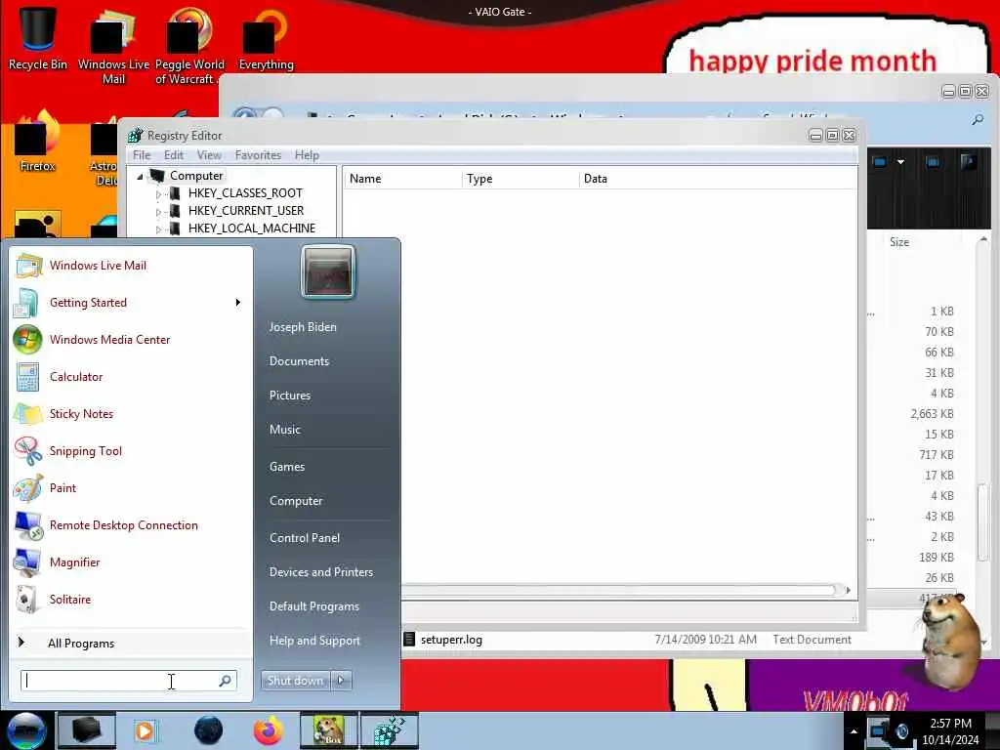Image resolution: width=1000 pixels, height=750 pixels.
Task: Expand HKEY_LOCAL_MACHINE key
Action: pyautogui.click(x=159, y=229)
